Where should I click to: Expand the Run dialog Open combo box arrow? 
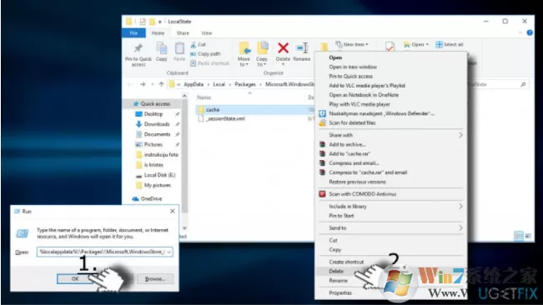[169, 252]
